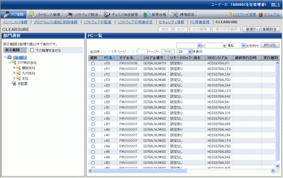Open PC稼働管理 link
The image size is (283, 178).
200,22
